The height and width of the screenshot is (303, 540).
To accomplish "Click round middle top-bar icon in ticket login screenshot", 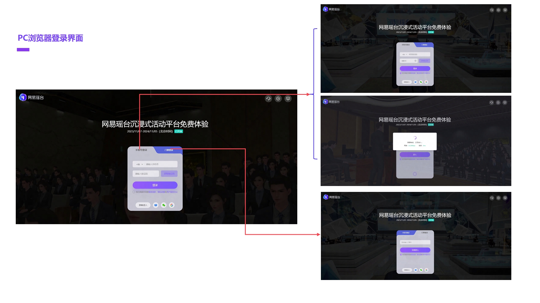I will [498, 198].
